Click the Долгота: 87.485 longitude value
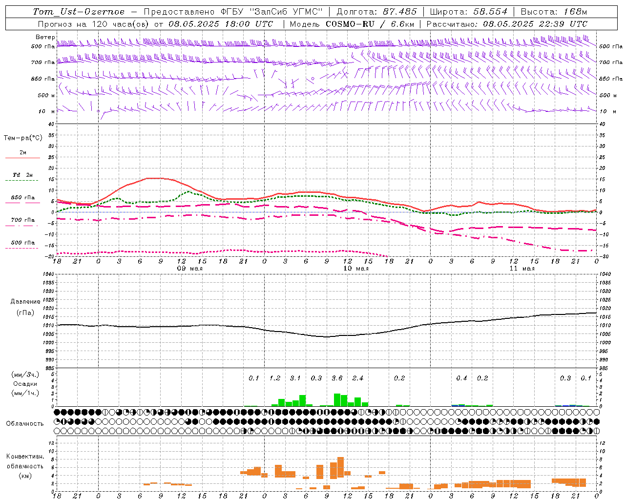The image size is (625, 500). point(376,12)
